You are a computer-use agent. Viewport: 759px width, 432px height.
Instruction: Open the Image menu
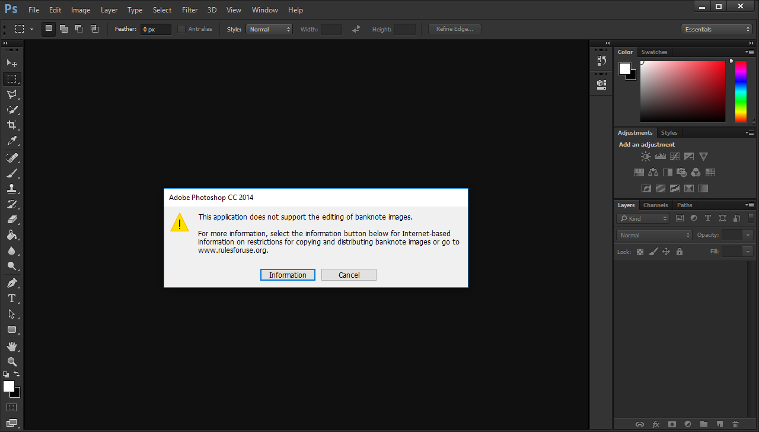(81, 10)
